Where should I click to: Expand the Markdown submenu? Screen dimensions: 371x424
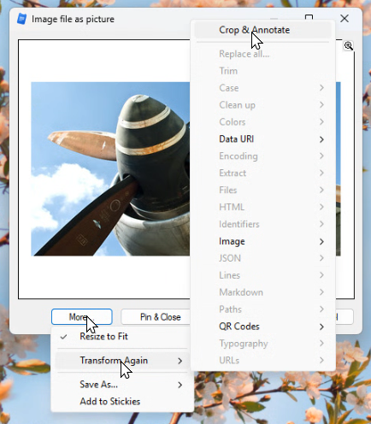tap(262, 292)
